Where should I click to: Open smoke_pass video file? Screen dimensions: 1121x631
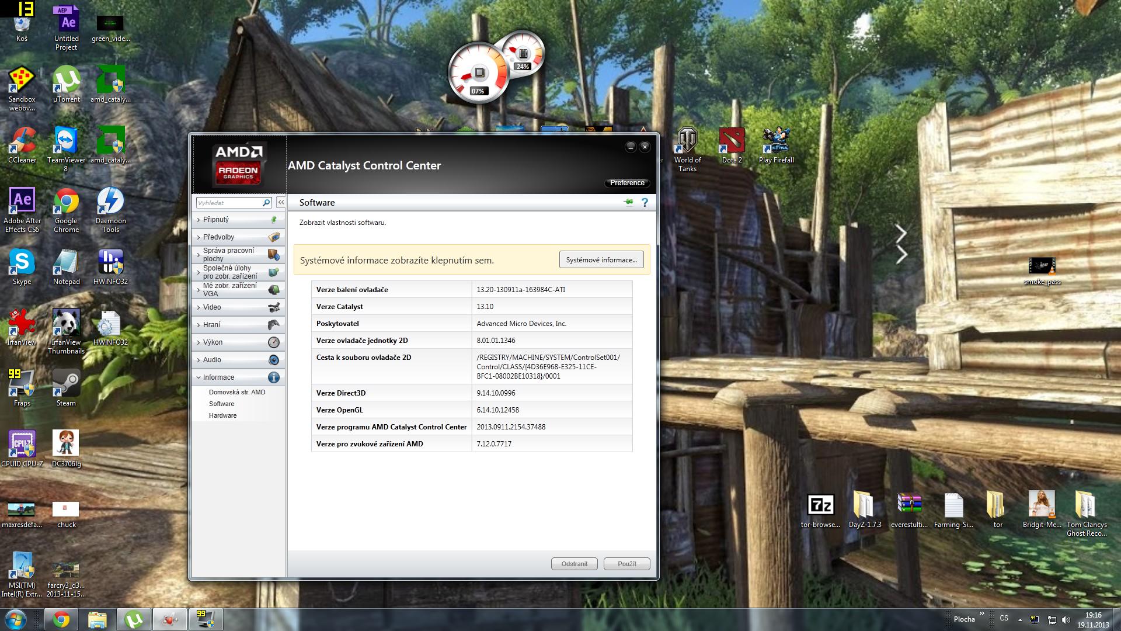pos(1042,271)
